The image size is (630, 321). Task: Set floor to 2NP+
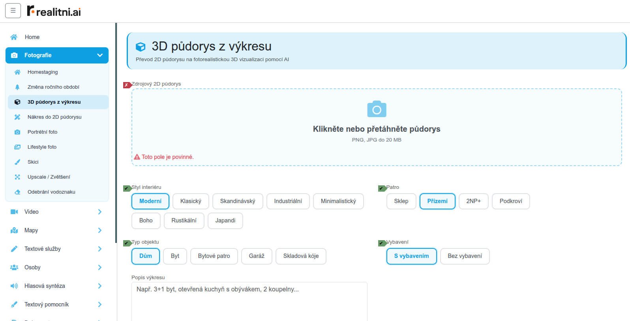click(x=474, y=201)
